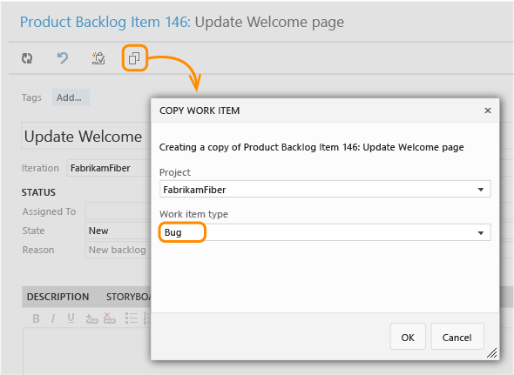Click the insert hyperlink icon
The width and height of the screenshot is (514, 375).
tap(91, 318)
